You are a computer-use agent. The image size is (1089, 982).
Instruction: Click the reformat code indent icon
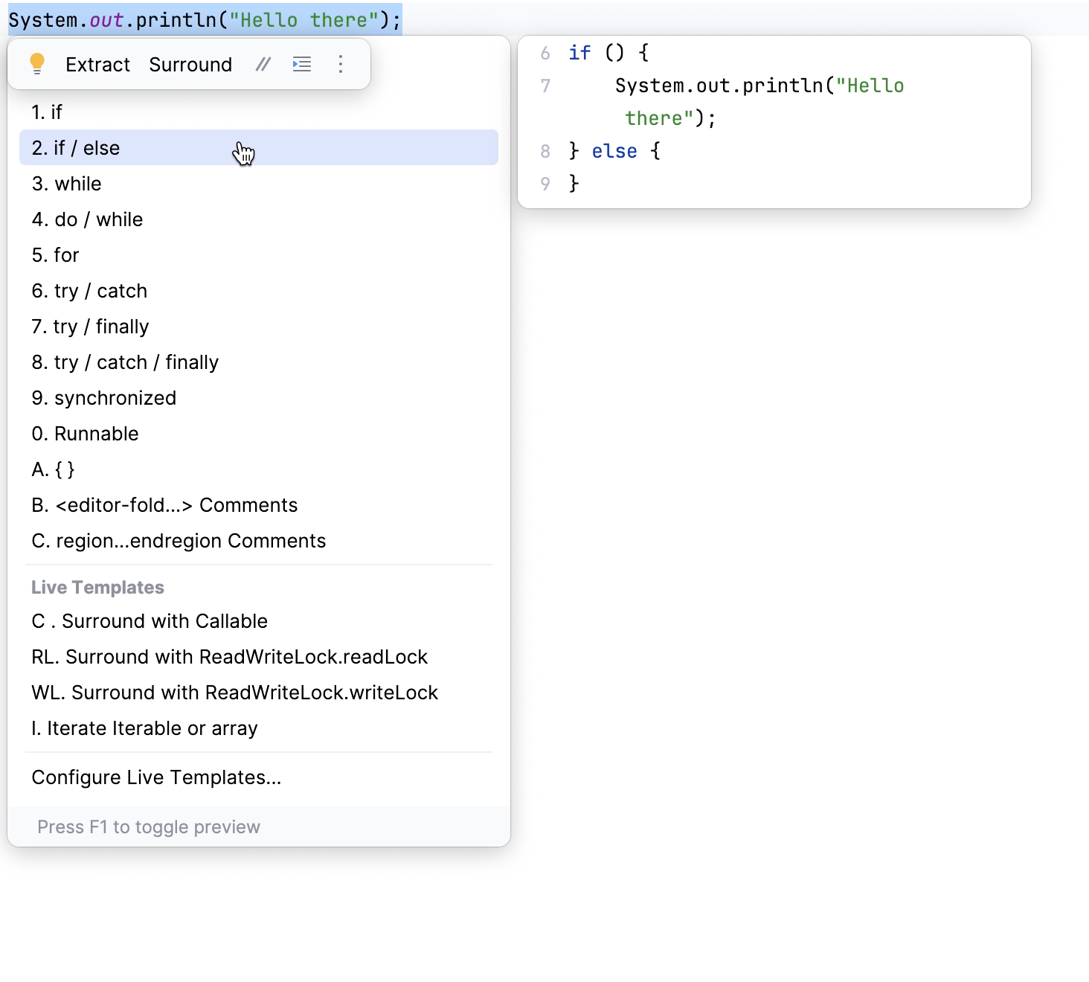point(302,65)
